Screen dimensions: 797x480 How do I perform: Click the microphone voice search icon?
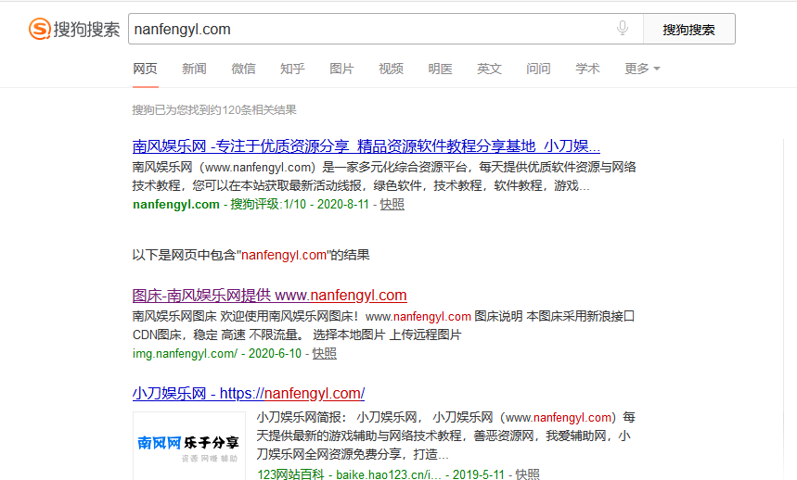[x=623, y=29]
